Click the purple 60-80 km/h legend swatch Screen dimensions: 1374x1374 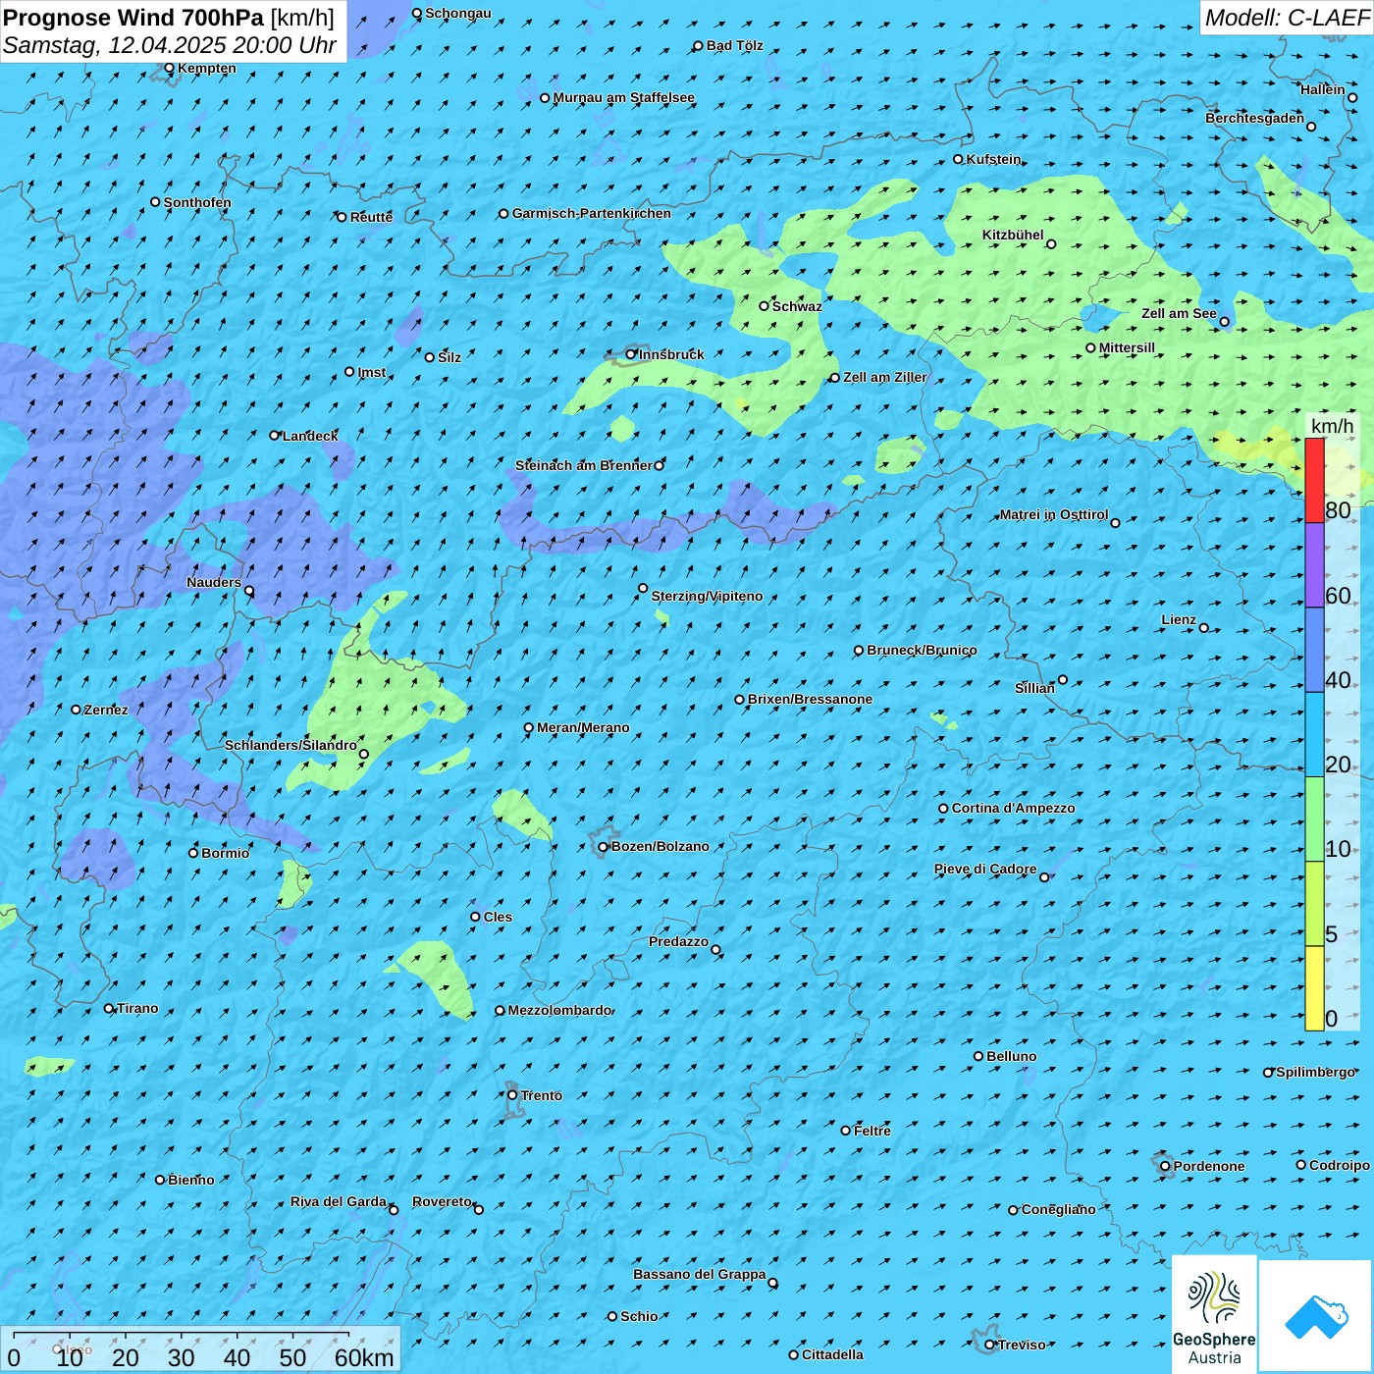[x=1314, y=564]
